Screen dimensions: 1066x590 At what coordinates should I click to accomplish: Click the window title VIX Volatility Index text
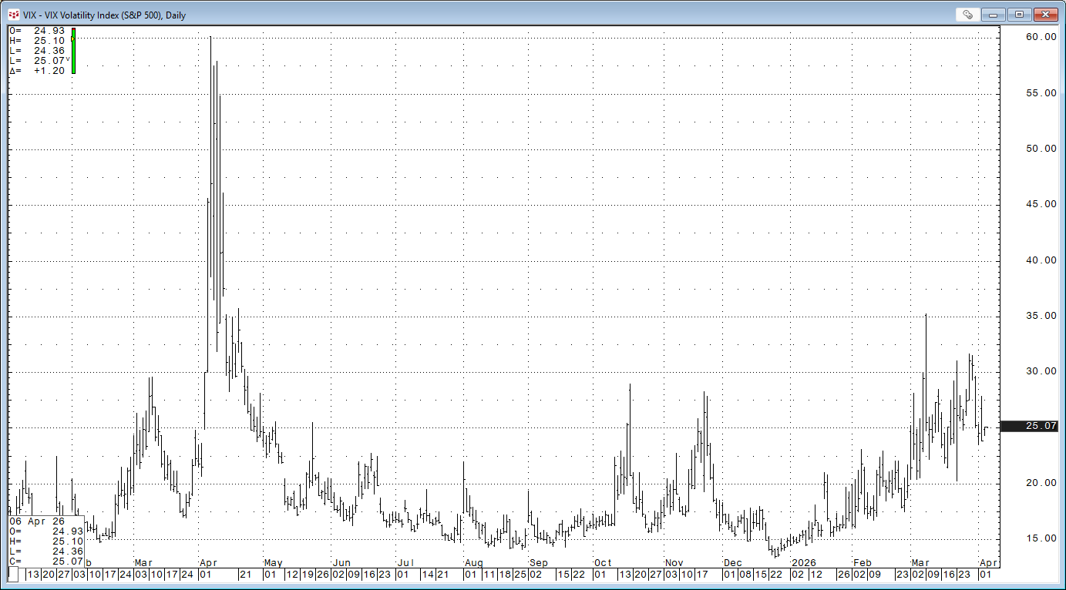pyautogui.click(x=104, y=15)
